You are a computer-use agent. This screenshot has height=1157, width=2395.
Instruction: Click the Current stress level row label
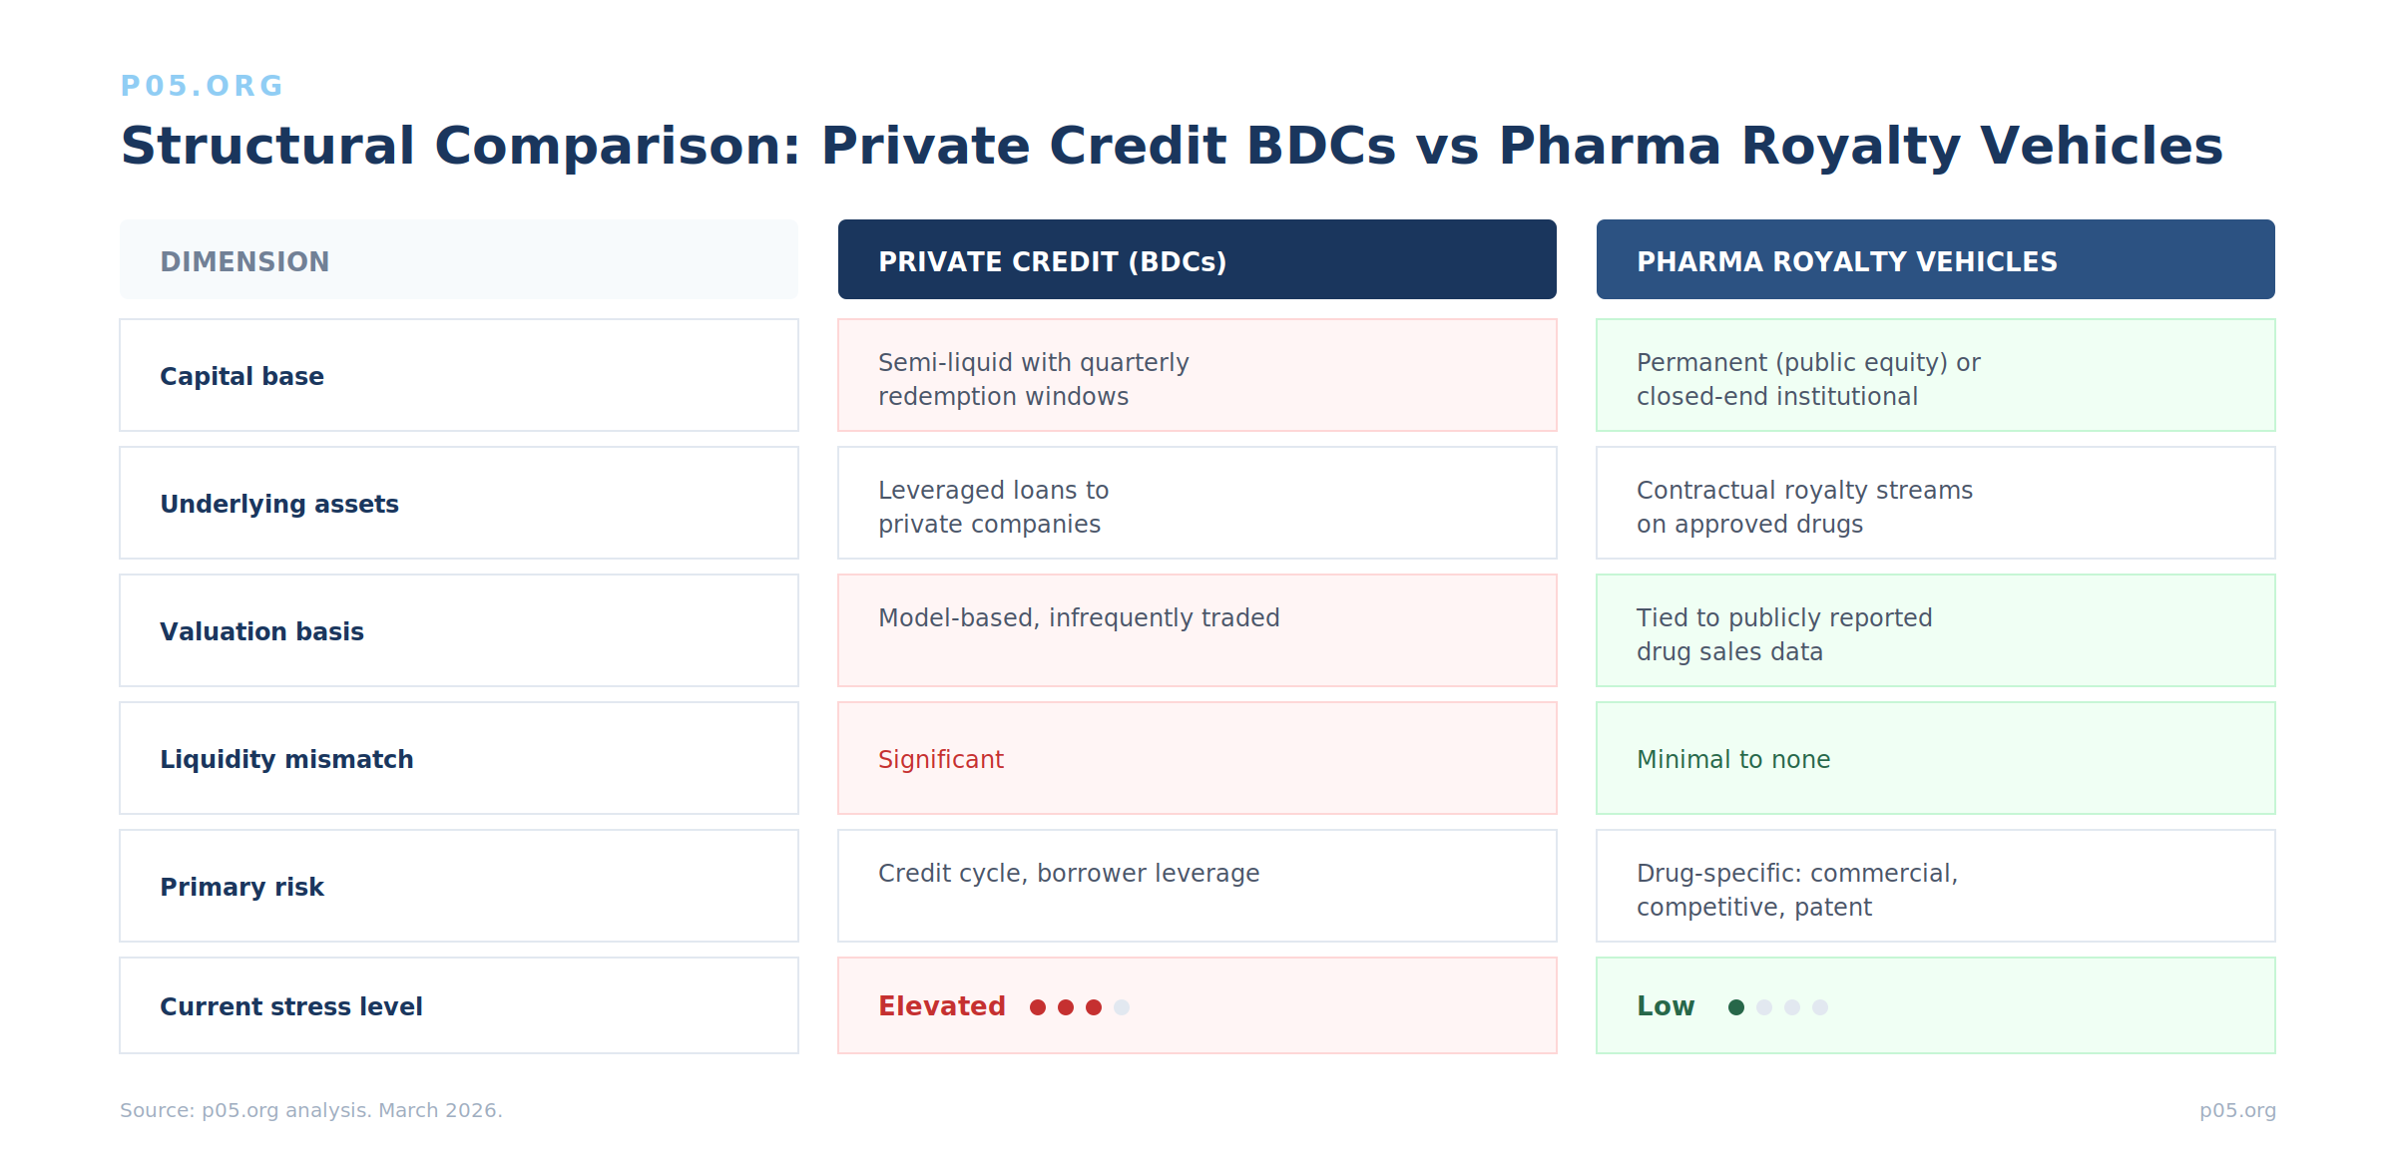[291, 1006]
